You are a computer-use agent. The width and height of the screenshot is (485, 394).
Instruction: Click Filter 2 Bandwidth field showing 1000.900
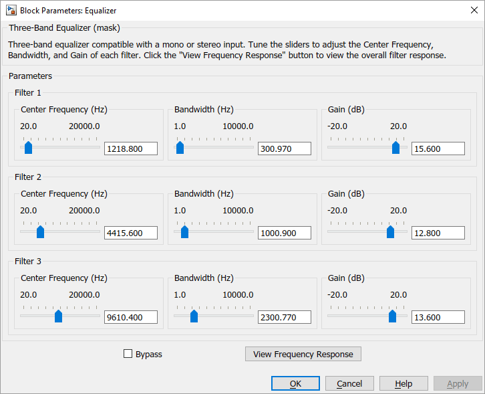coord(284,233)
